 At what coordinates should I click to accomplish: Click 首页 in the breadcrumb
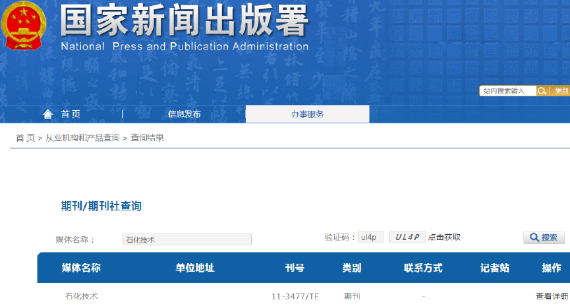tap(26, 138)
